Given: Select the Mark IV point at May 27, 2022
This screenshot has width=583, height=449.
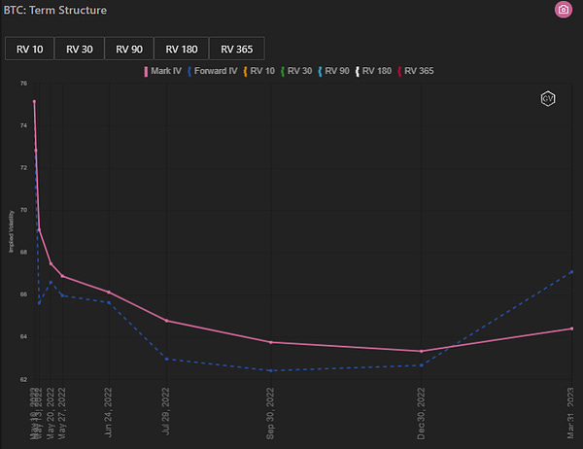Looking at the screenshot, I should click(x=62, y=276).
